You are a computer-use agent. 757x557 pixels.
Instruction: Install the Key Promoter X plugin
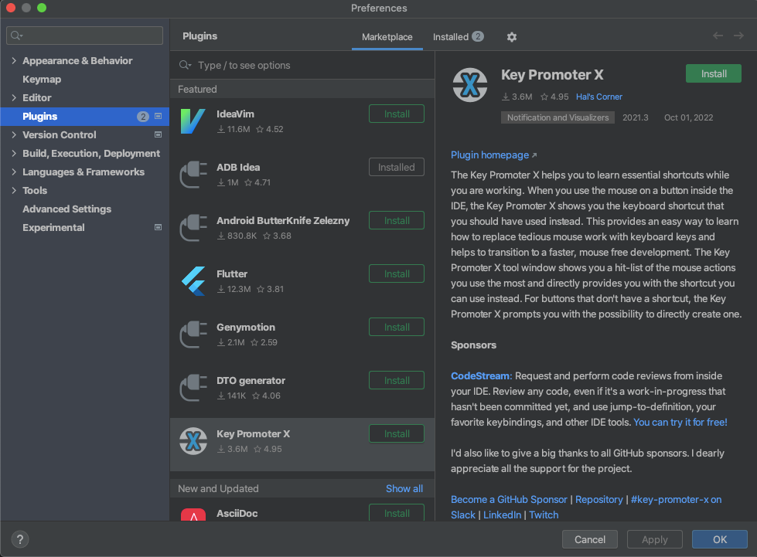tap(712, 73)
